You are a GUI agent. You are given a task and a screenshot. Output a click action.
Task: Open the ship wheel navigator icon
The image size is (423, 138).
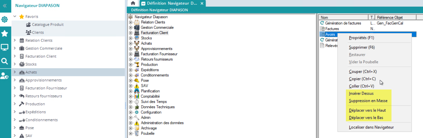5,19
